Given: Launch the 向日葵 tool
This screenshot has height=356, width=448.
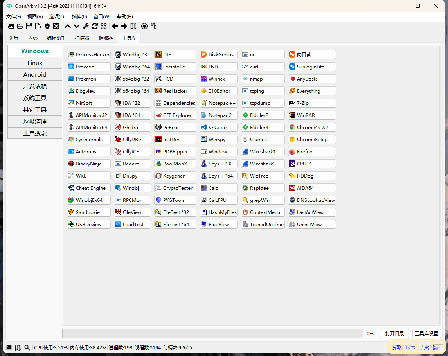Looking at the screenshot, I should (x=312, y=54).
